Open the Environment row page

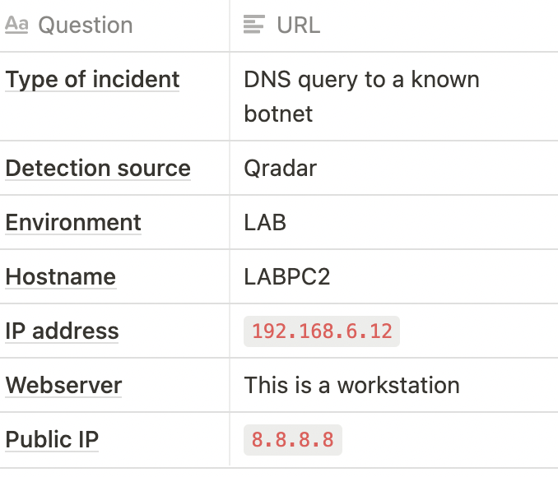pos(73,222)
